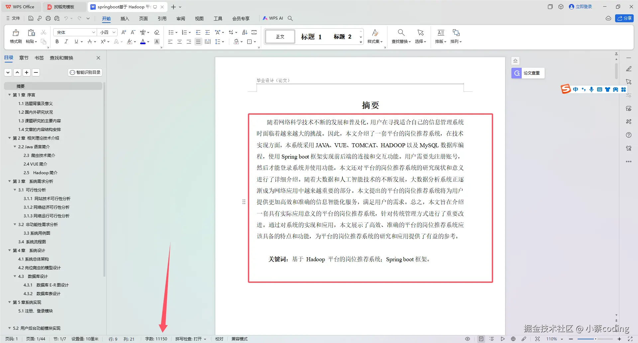This screenshot has width=638, height=343.
Task: Click the Arrange (排列) icon
Action: pos(456,33)
